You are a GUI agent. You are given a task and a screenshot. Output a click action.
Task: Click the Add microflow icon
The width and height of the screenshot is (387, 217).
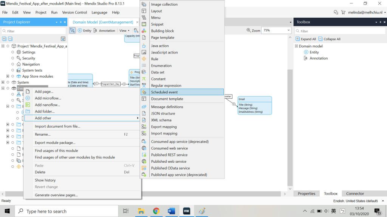click(28, 98)
